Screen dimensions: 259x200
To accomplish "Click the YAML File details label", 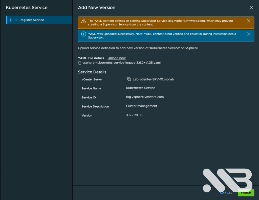I will [x=91, y=58].
